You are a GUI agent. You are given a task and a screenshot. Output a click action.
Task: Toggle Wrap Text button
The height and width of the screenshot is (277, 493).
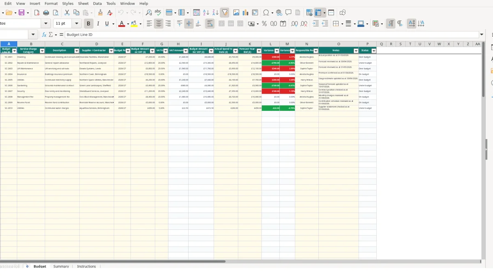[x=210, y=24]
